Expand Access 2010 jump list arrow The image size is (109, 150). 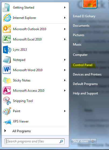click(65, 90)
